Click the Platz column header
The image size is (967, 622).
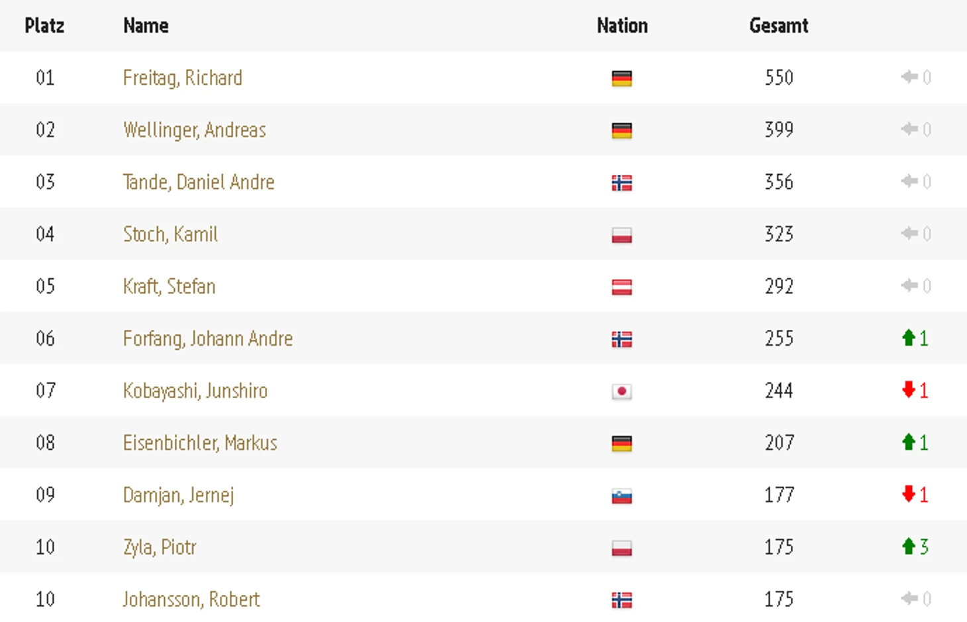click(44, 26)
